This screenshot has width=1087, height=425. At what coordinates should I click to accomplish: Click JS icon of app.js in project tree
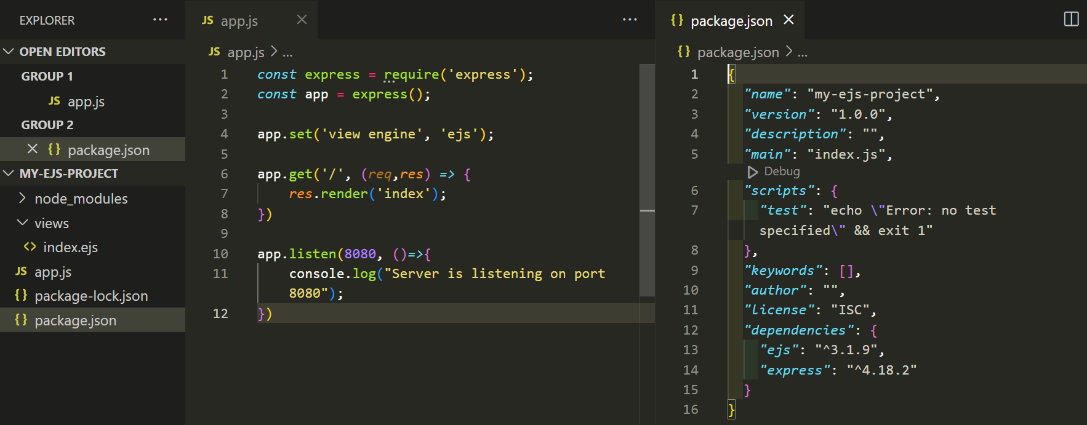pos(22,271)
